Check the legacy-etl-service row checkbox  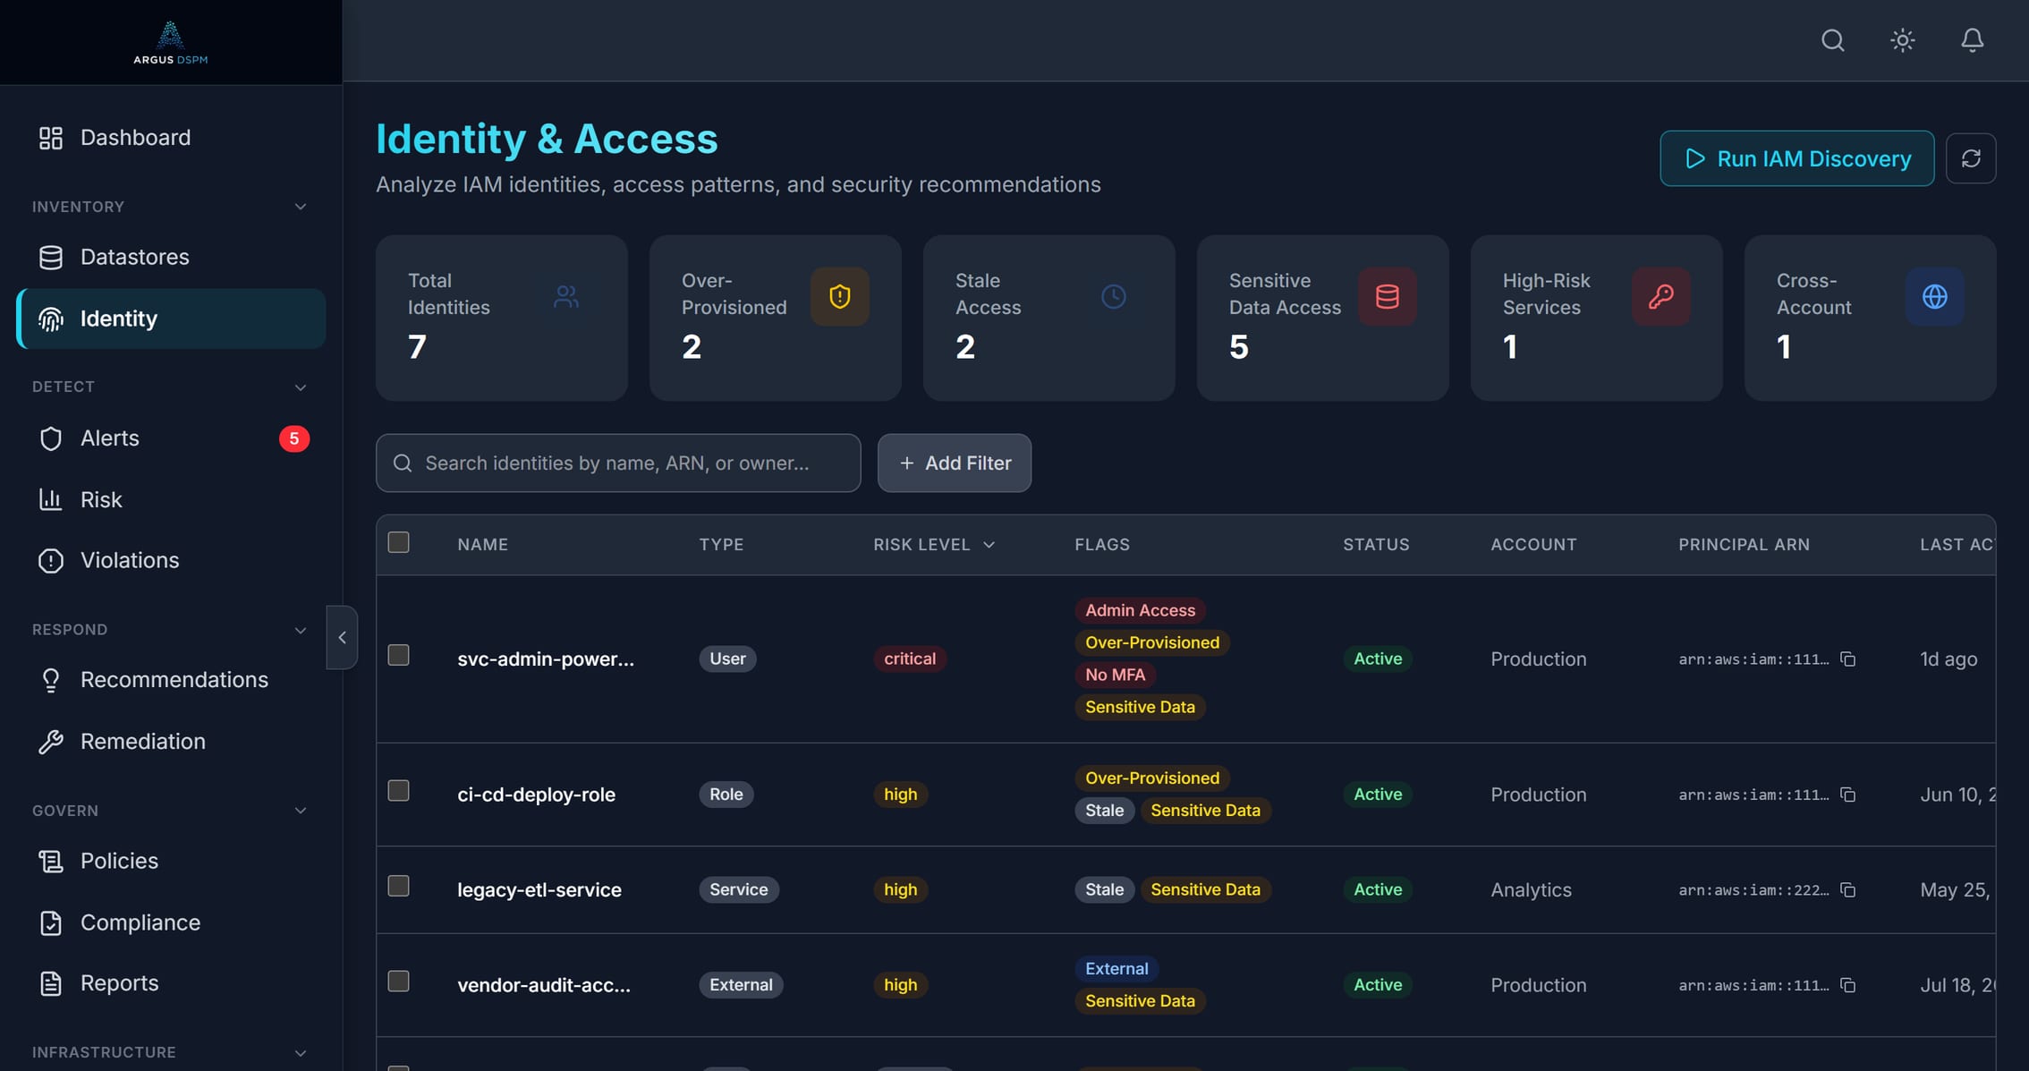pyautogui.click(x=398, y=886)
